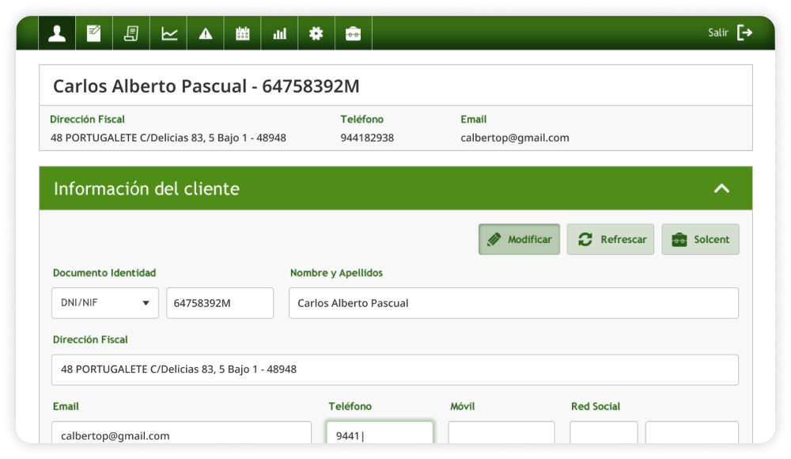This screenshot has height=459, width=791.
Task: Open the line chart icon
Action: coord(168,33)
